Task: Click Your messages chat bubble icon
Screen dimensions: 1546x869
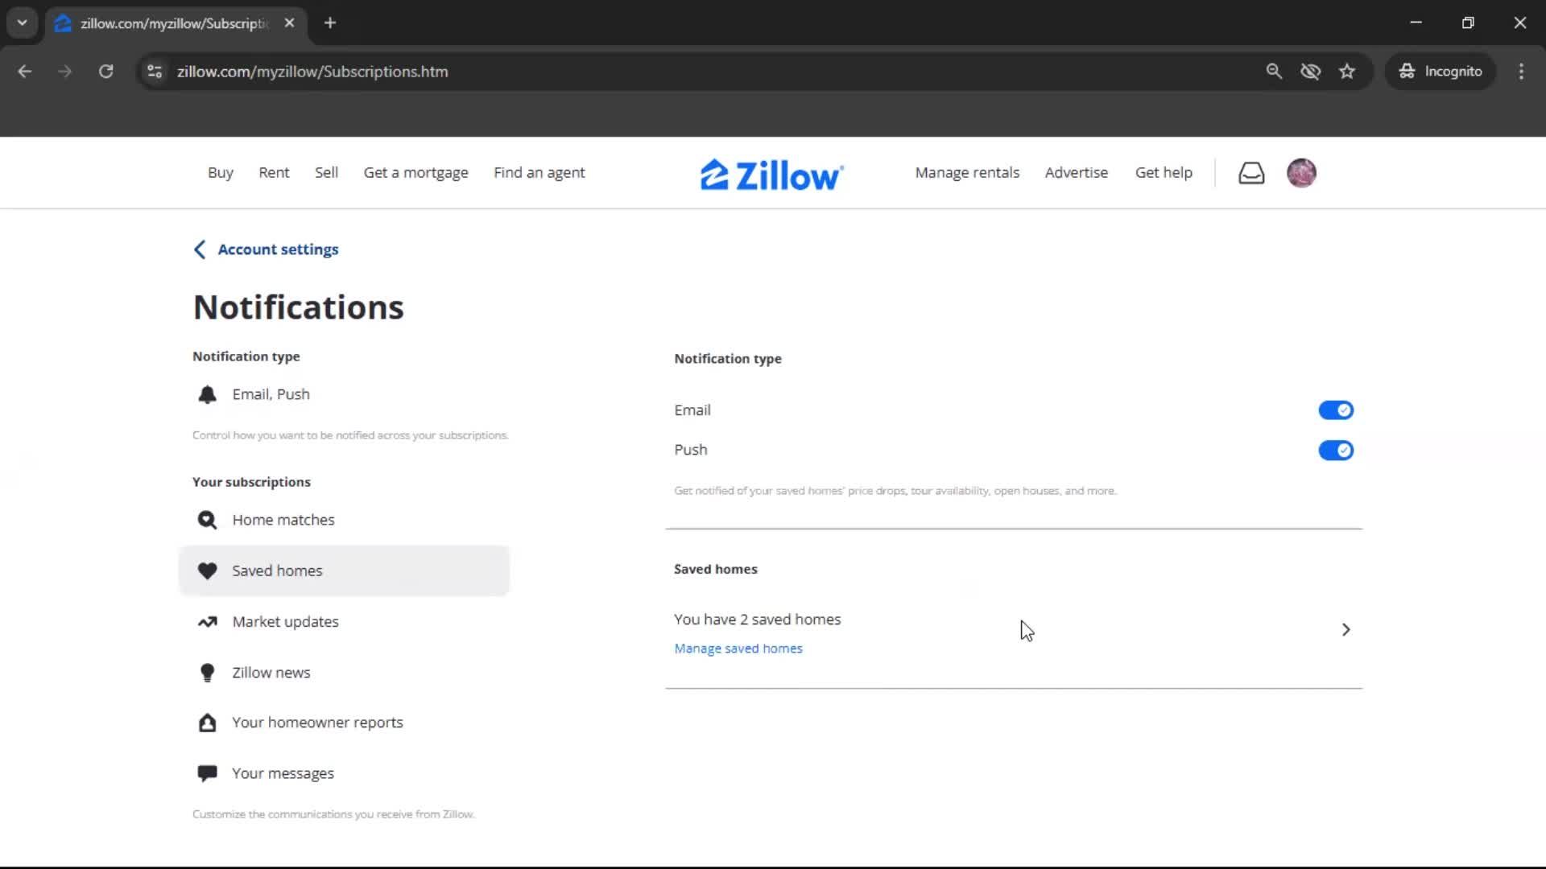Action: [x=207, y=773]
